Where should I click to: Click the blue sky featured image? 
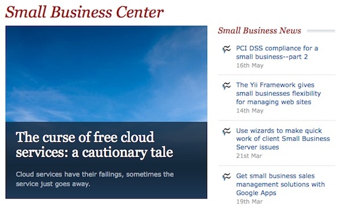pyautogui.click(x=107, y=74)
